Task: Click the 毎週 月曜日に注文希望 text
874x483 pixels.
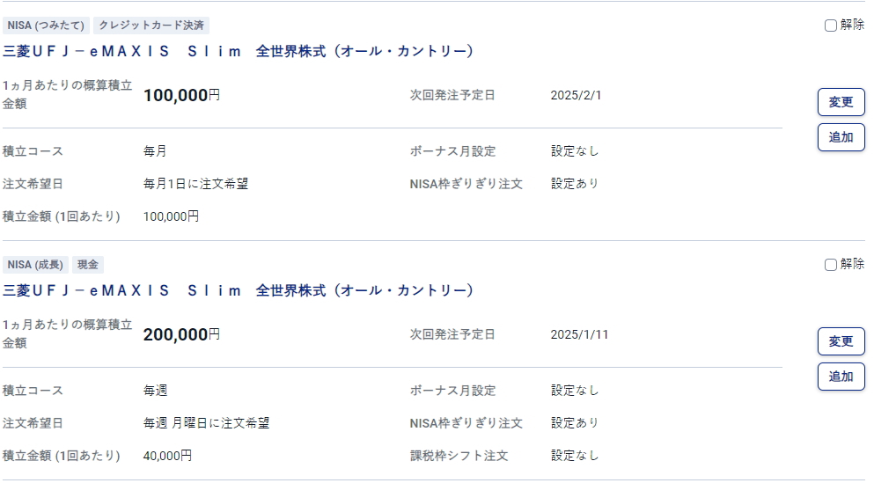Action: pos(206,423)
